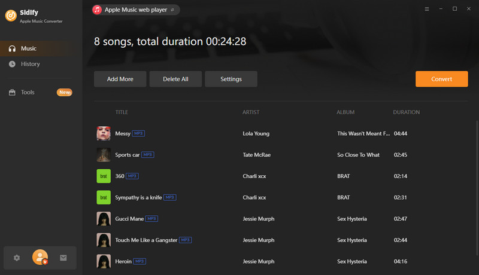Select the song title 360
This screenshot has height=275, width=479.
coord(120,176)
